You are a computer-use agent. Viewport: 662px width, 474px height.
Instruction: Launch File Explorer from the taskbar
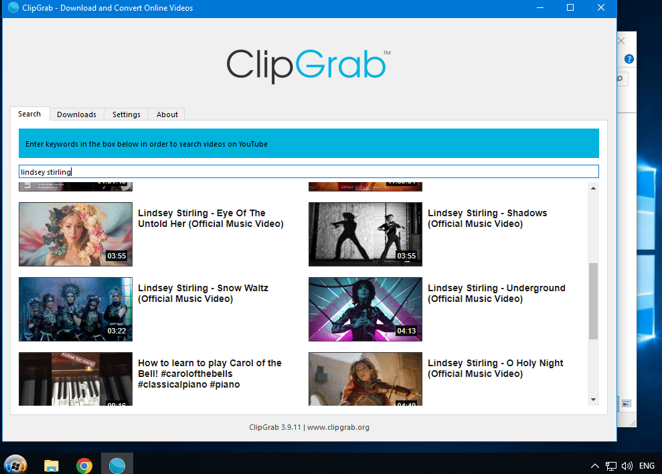(51, 465)
